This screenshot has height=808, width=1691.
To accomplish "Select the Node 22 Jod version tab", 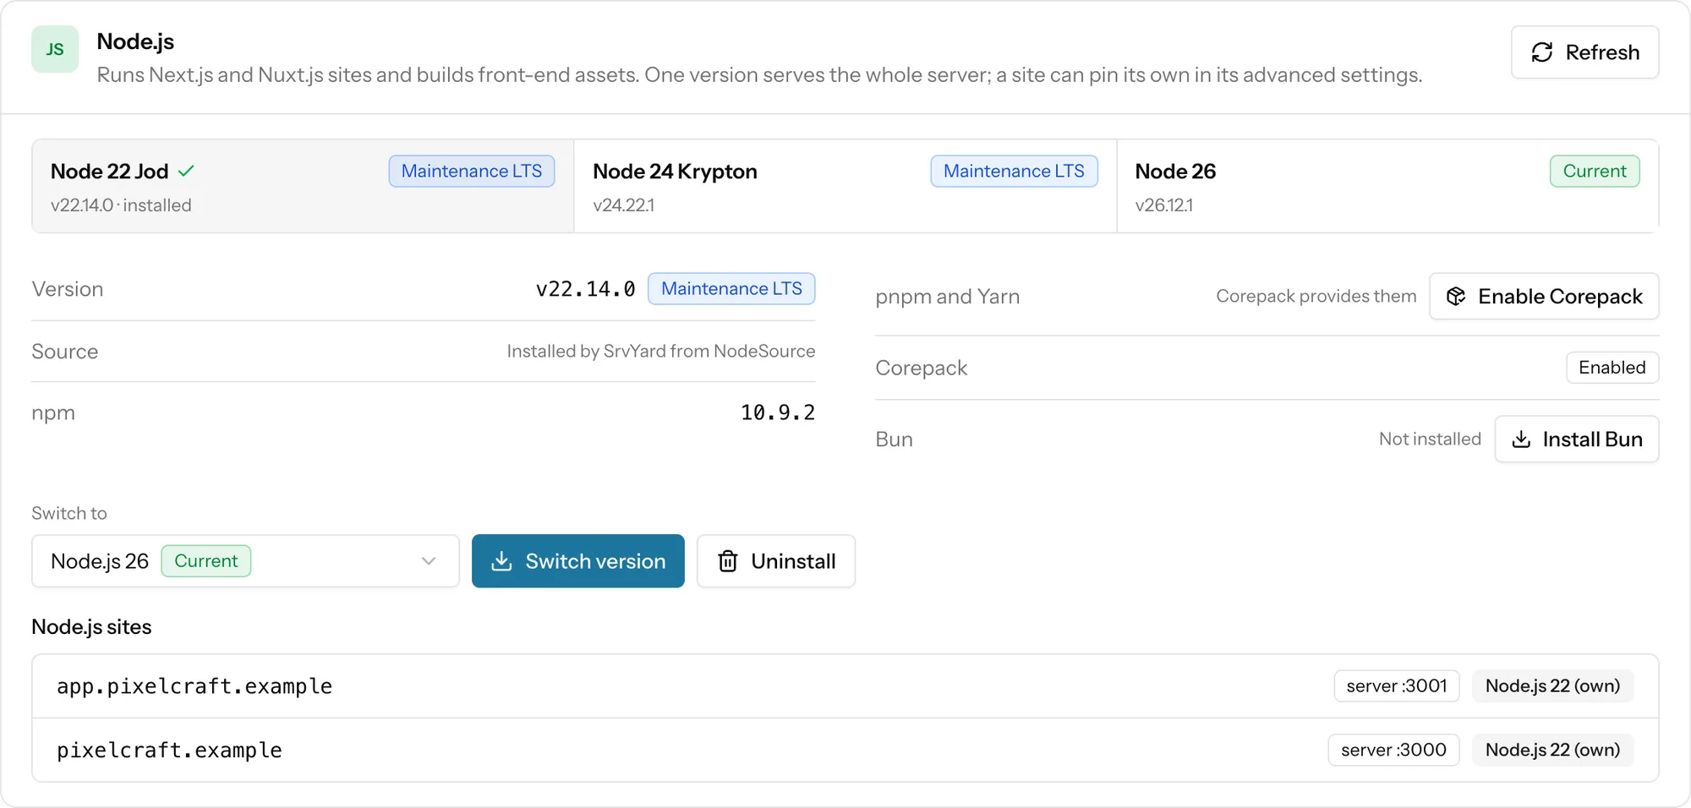I will 303,186.
